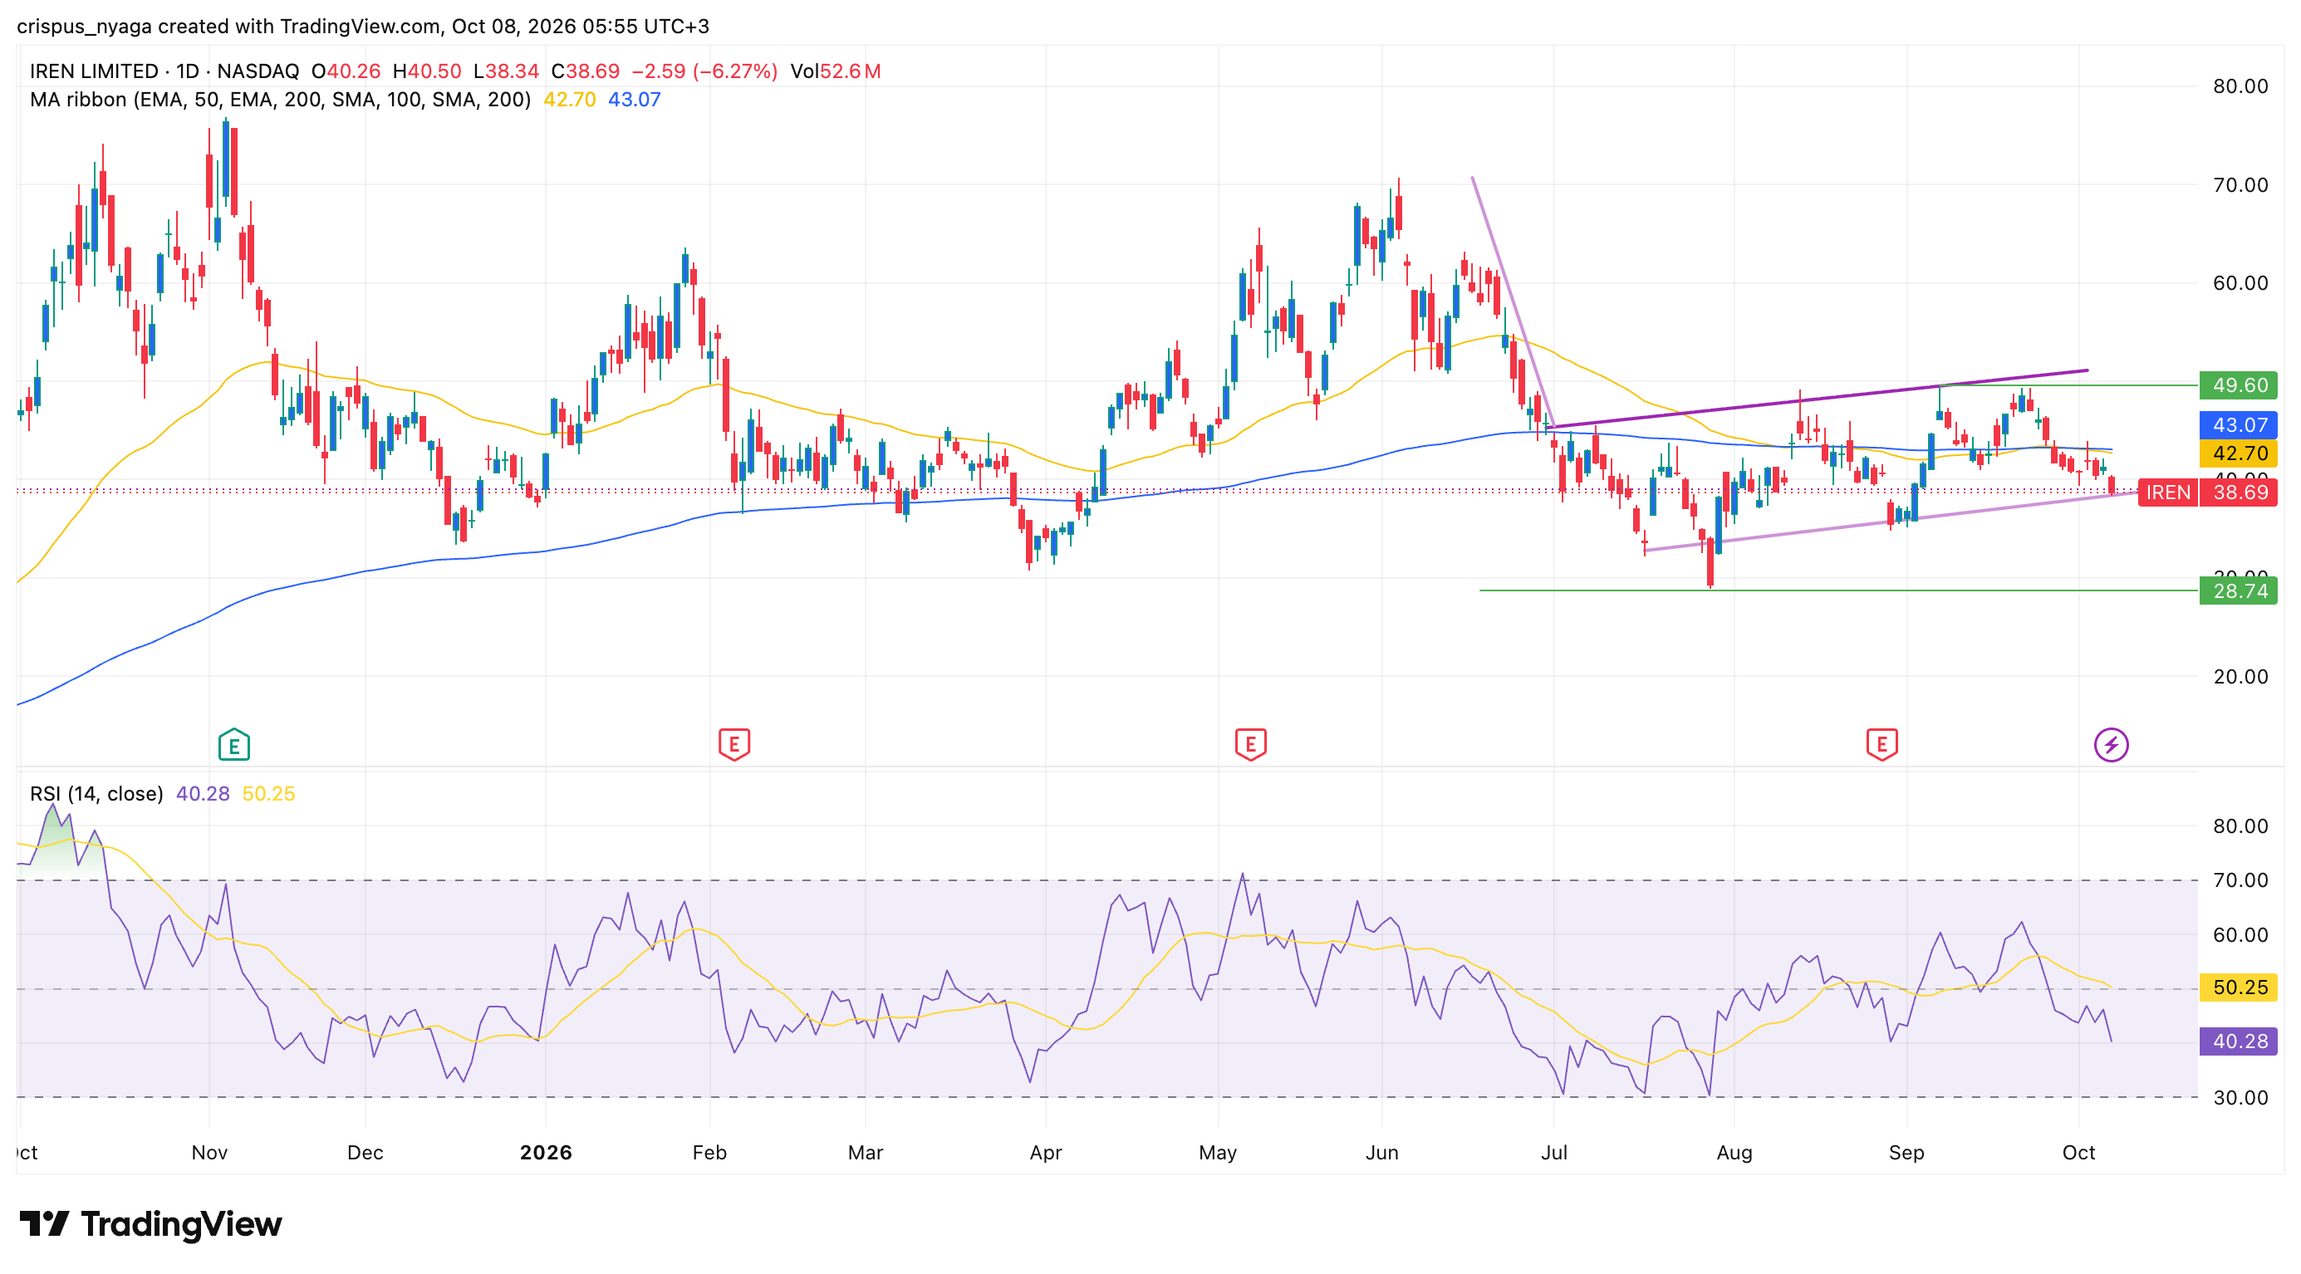Click the TradingView logo at bottom left
The width and height of the screenshot is (2301, 1274).
pyautogui.click(x=150, y=1223)
